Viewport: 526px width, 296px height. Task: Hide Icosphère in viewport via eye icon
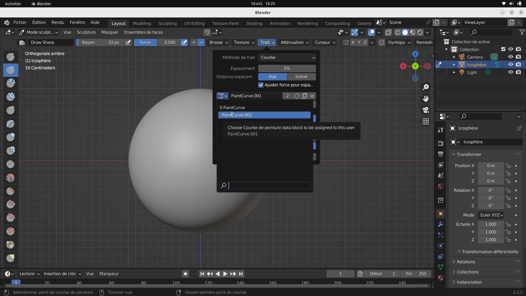click(511, 65)
